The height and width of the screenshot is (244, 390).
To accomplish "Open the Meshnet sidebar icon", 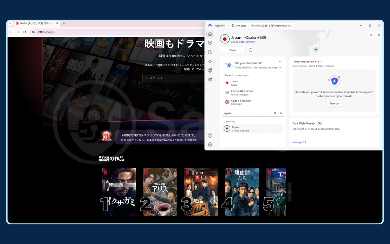I will tap(210, 61).
